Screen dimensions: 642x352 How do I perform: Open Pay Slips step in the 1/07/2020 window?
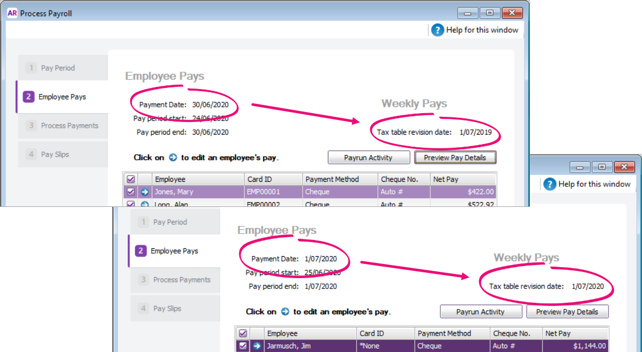[x=175, y=309]
